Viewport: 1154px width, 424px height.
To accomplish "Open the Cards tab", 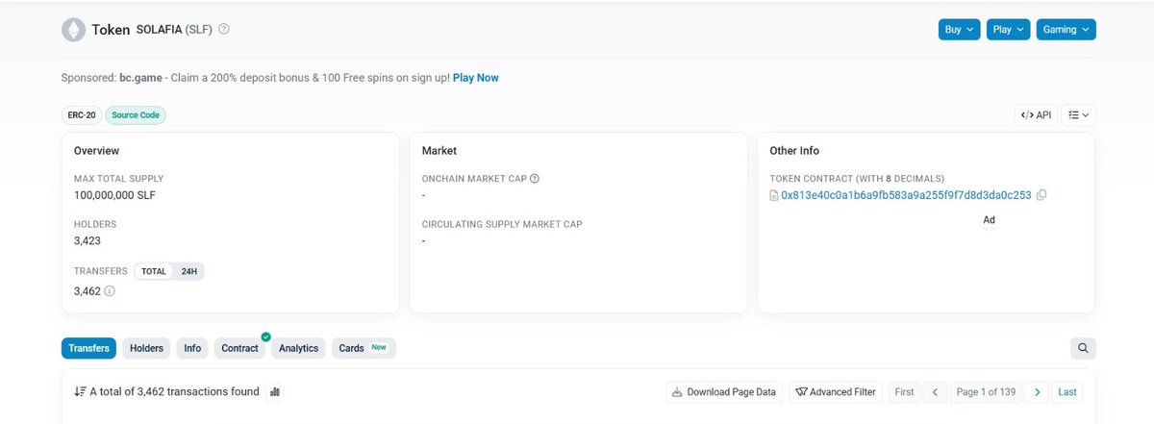I will tap(364, 348).
